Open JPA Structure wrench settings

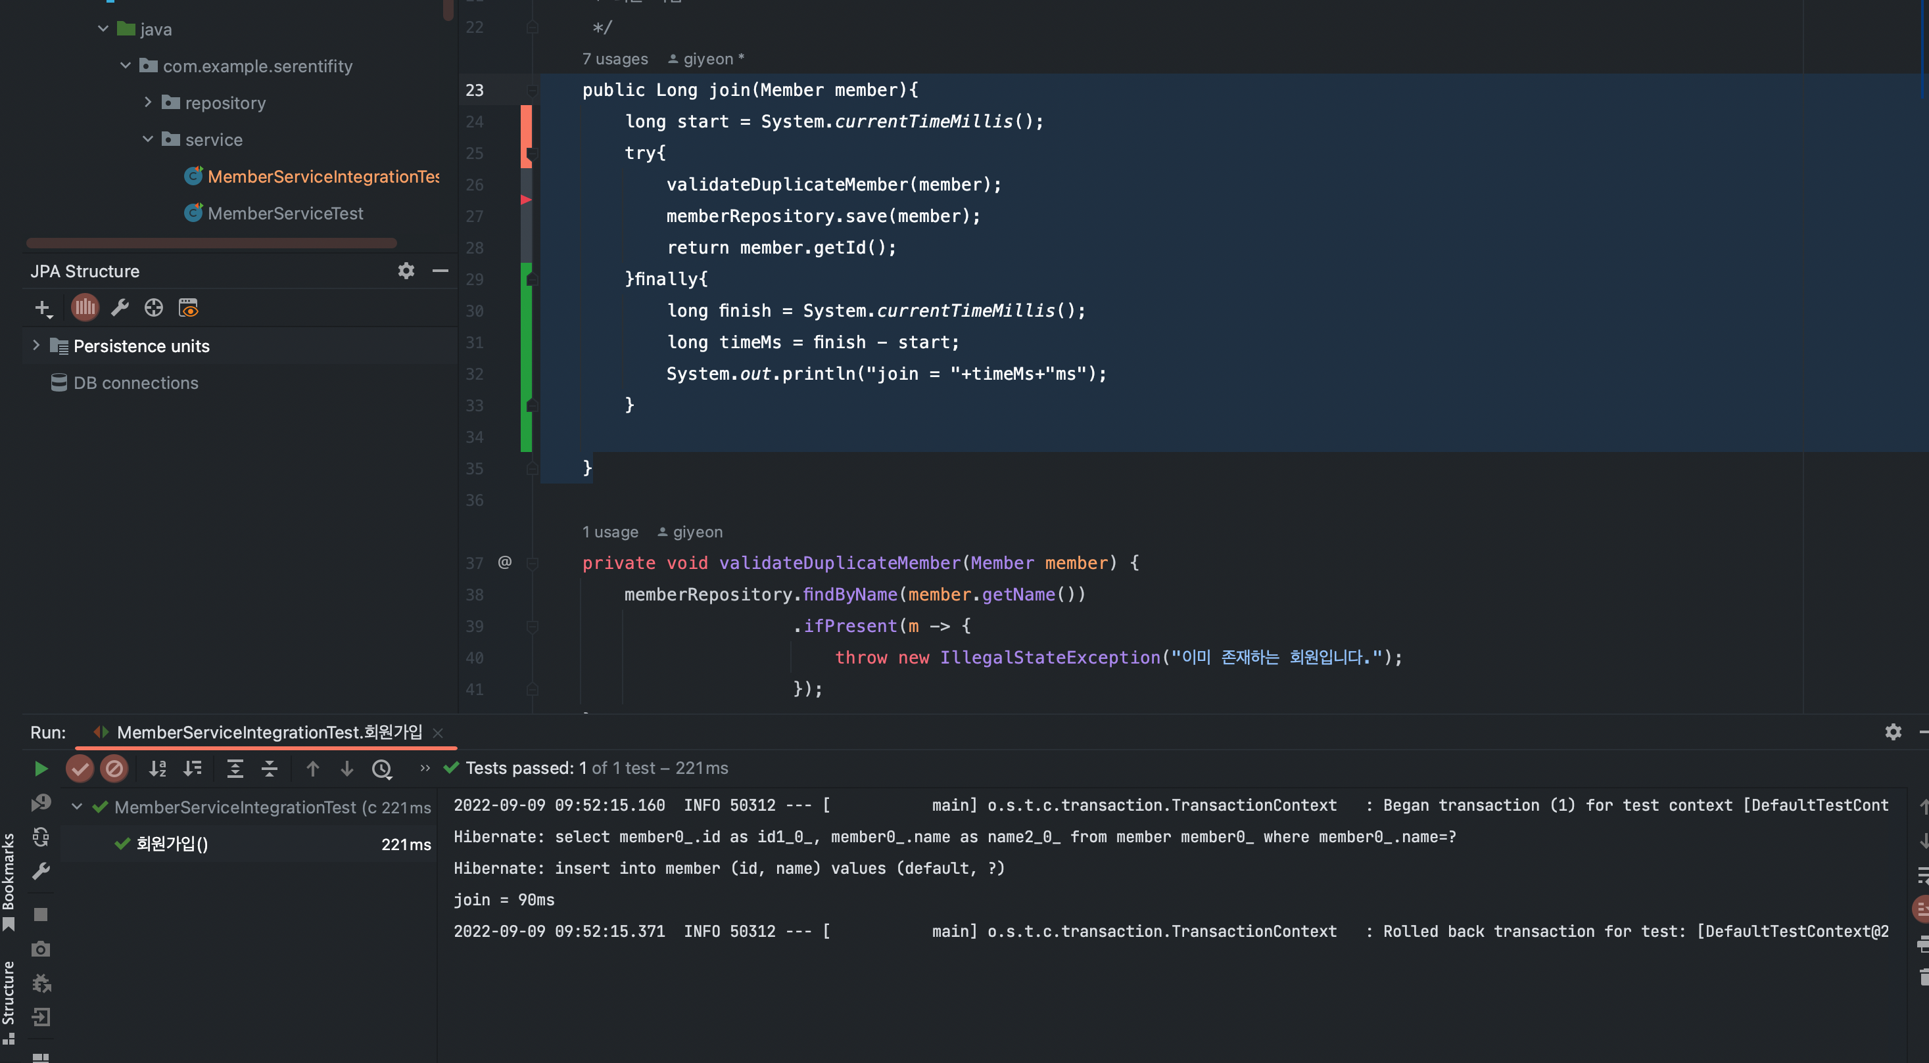click(x=120, y=307)
